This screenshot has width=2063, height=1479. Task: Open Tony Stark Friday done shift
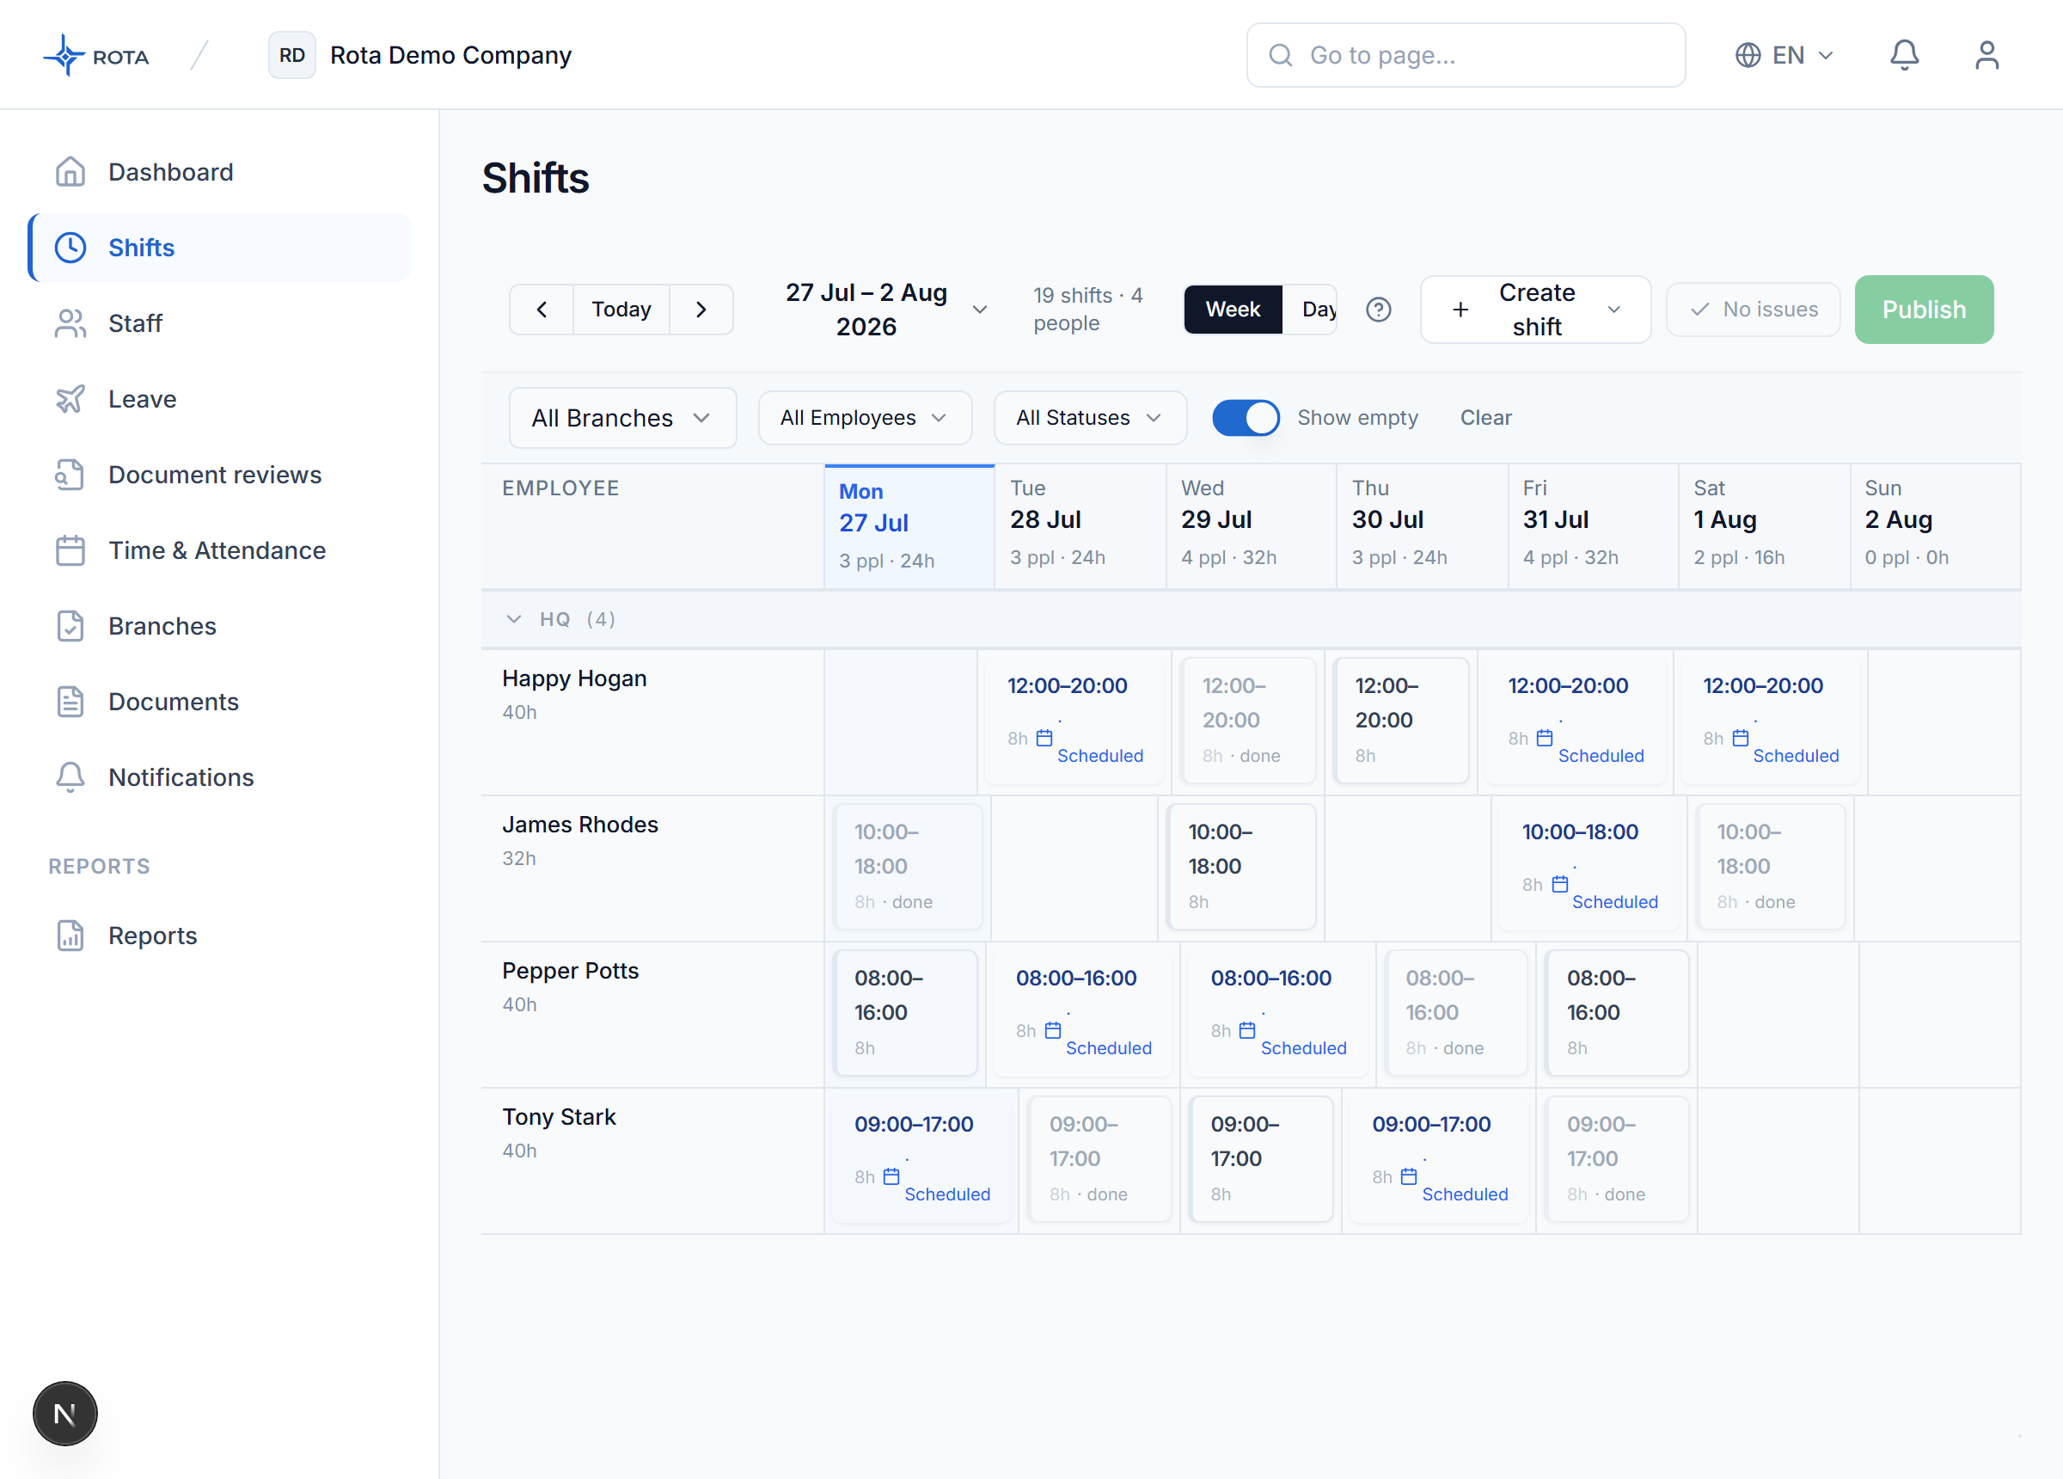pyautogui.click(x=1617, y=1157)
